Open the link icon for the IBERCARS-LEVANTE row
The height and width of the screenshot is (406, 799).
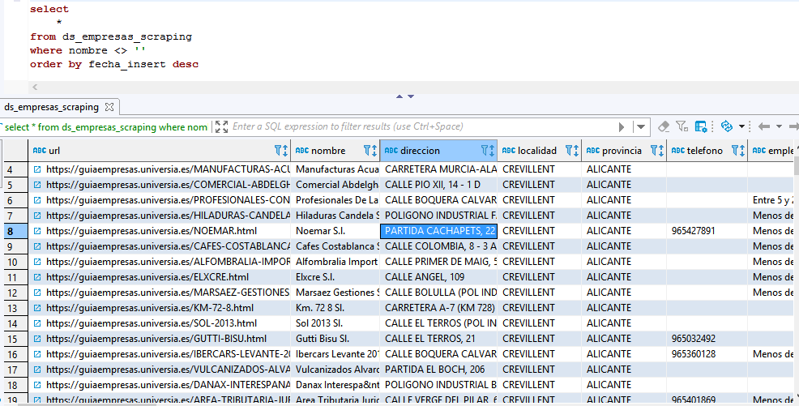37,354
